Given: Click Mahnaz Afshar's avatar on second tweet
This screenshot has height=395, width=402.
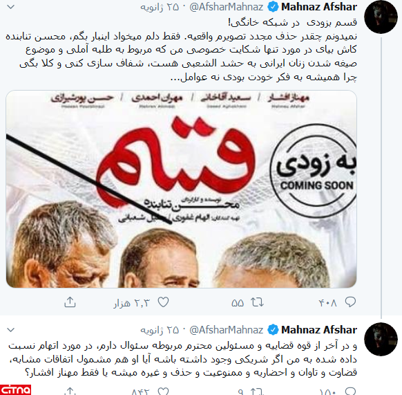Looking at the screenshot, I should [x=381, y=339].
